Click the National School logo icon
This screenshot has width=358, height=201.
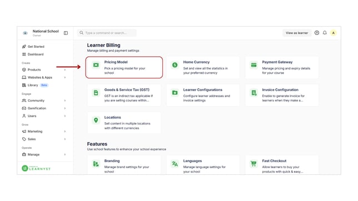(25, 33)
